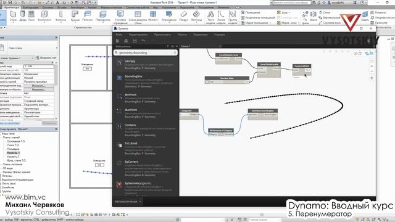
Task: Select the Группа модели tool
Action: [233, 17]
